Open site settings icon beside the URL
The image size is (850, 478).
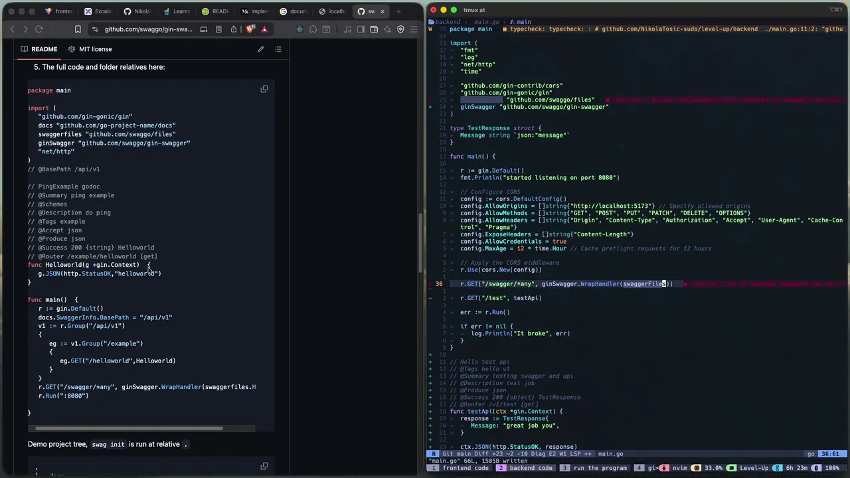click(x=95, y=29)
